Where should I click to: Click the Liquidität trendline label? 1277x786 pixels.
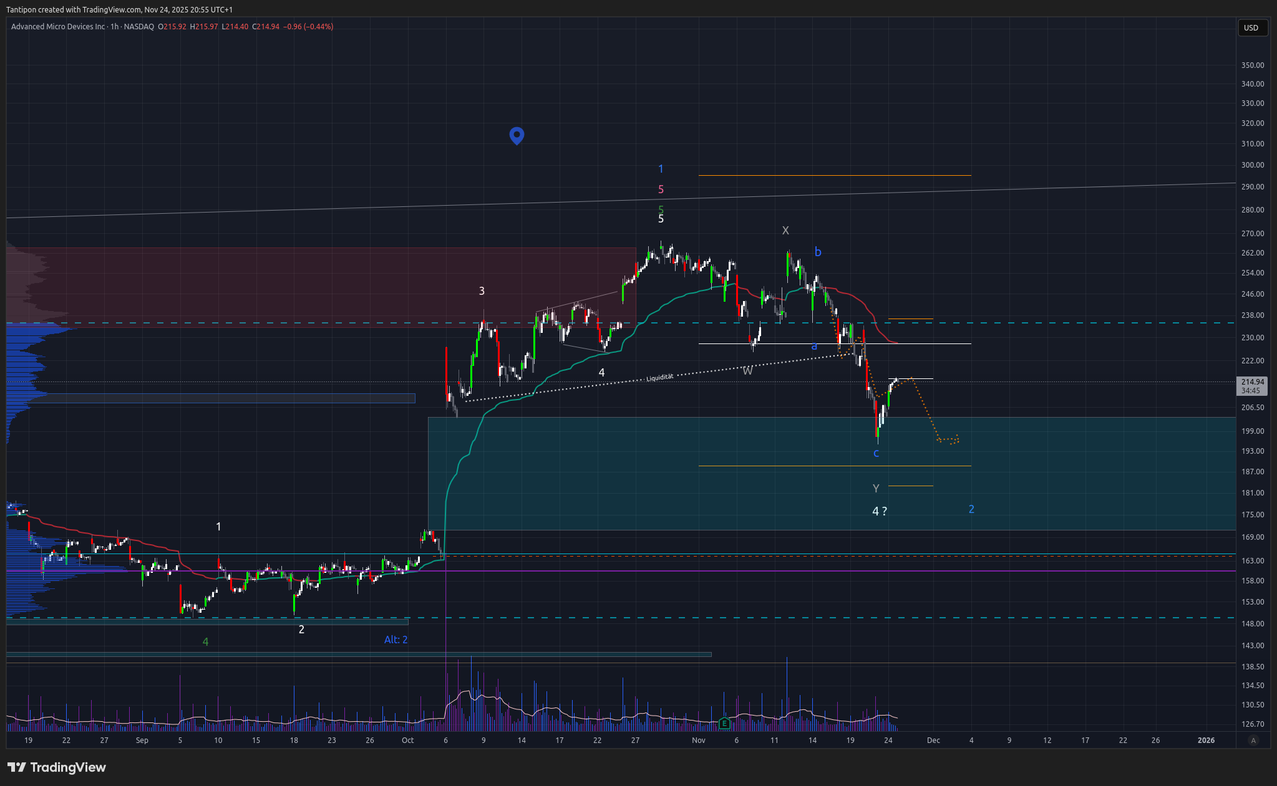(659, 378)
